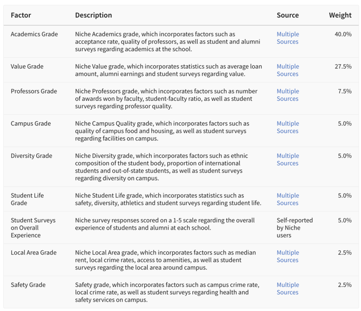Click the Description column header
The image size is (361, 311).
tap(94, 15)
